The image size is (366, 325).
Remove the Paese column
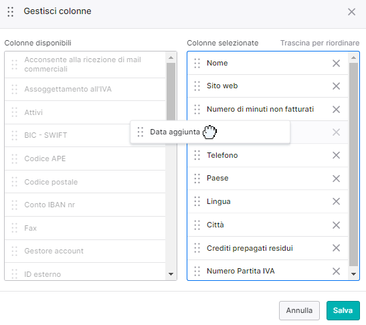[x=336, y=179]
